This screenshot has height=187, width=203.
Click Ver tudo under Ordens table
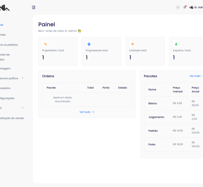coord(87,112)
